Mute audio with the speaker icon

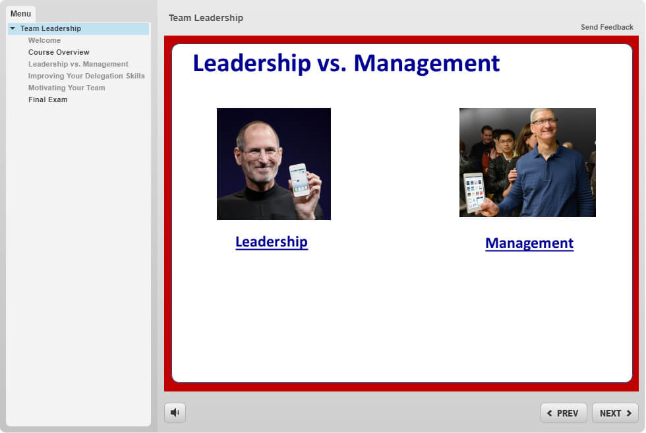[x=175, y=413]
